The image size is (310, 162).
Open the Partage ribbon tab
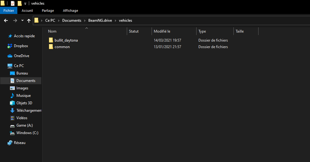click(x=48, y=11)
